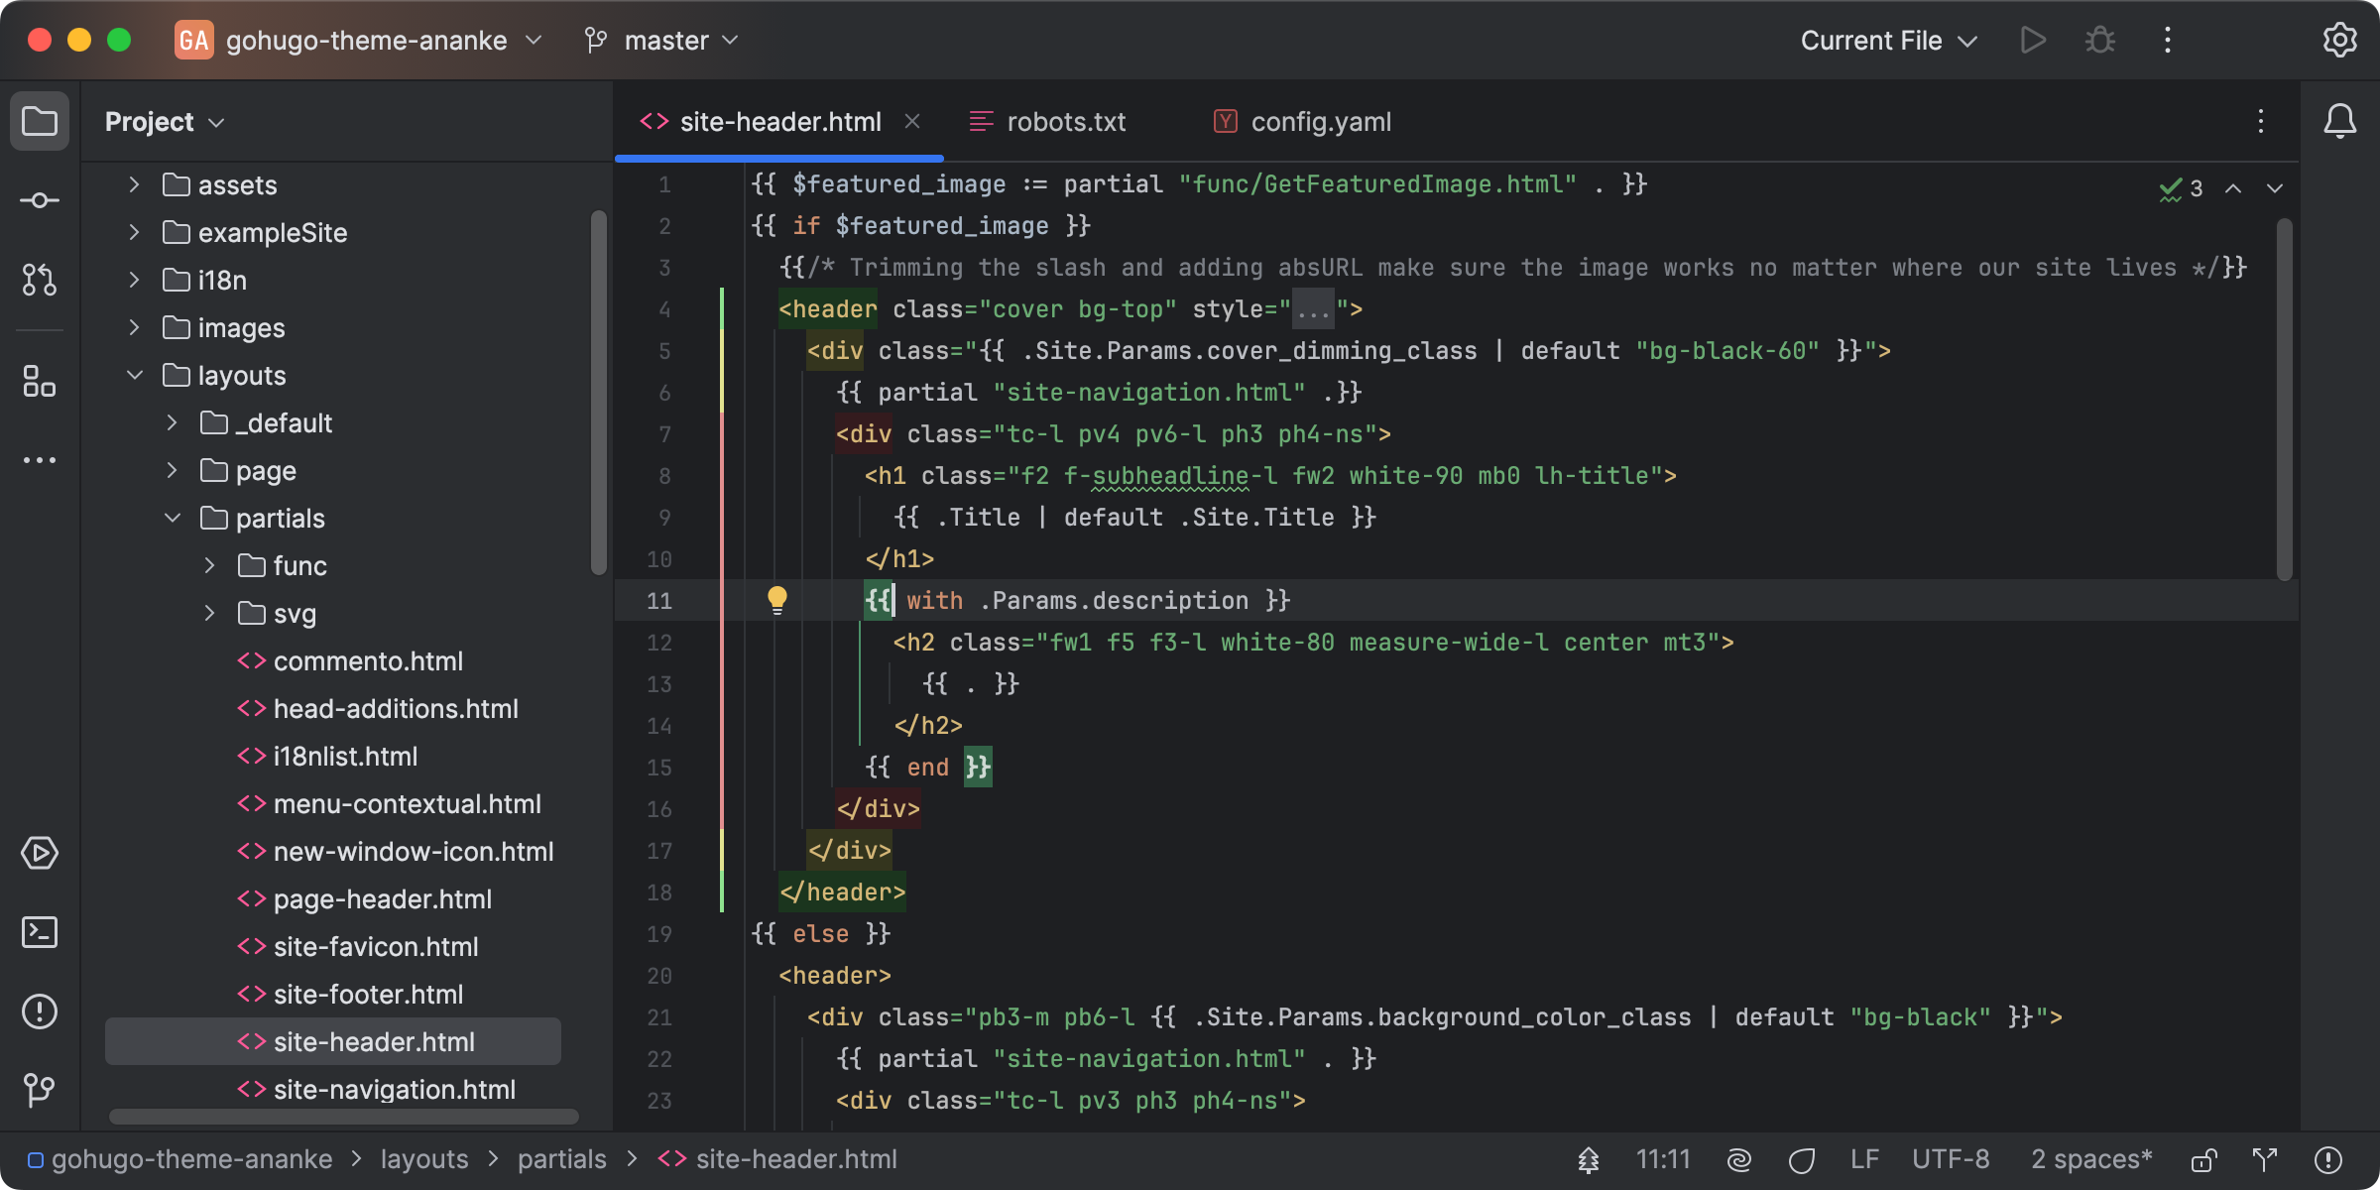Click the tree icon in status bar
Viewport: 2380px width, 1190px height.
click(1589, 1159)
